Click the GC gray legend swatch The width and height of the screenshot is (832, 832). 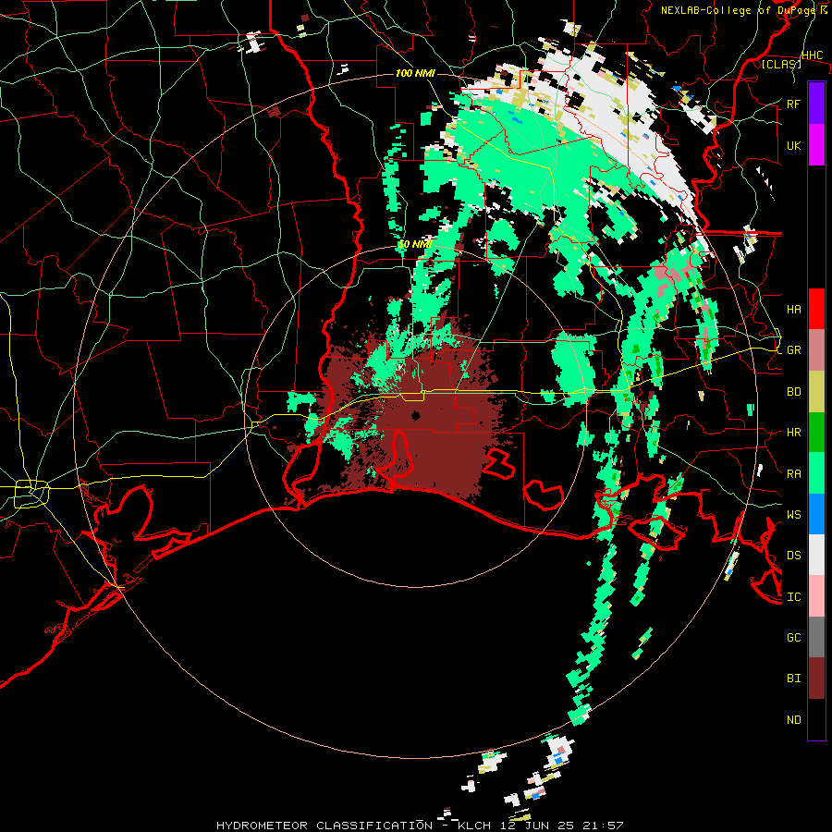pos(816,637)
